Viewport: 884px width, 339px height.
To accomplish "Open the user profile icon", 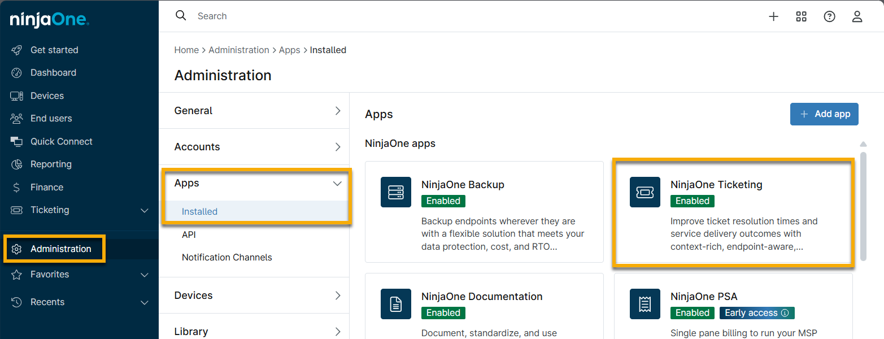I will 857,16.
